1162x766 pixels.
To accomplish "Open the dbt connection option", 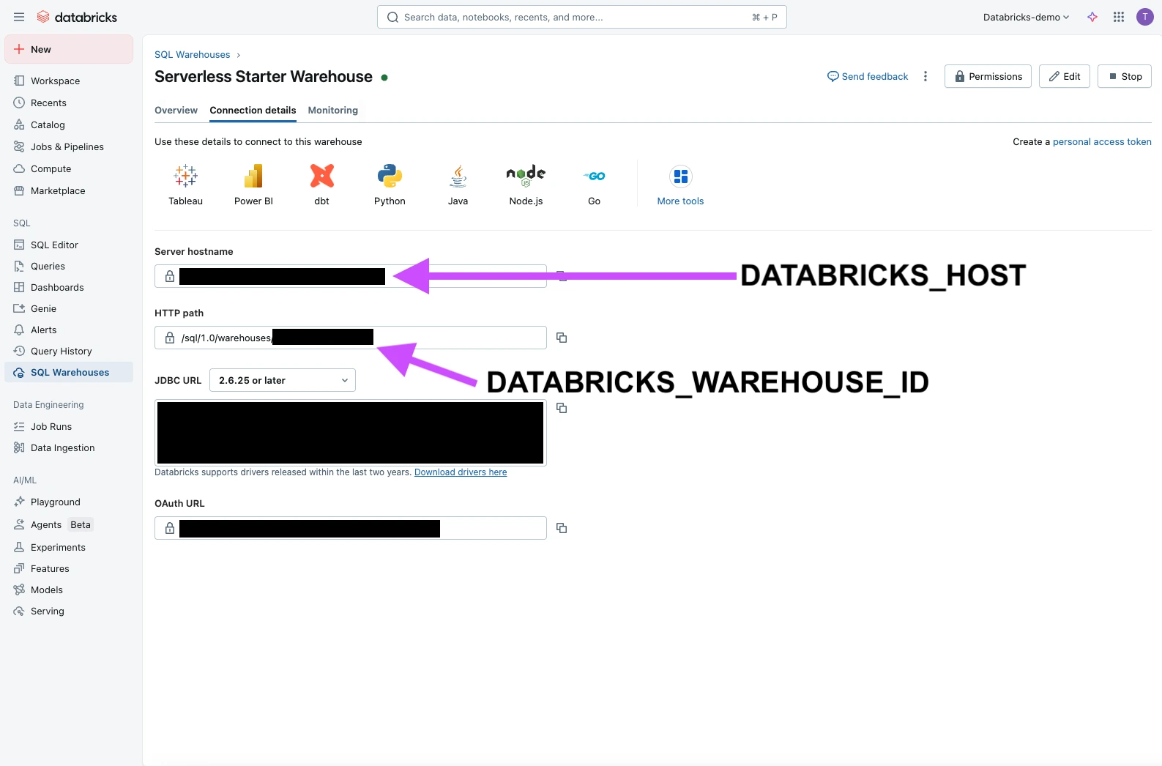I will click(x=321, y=176).
